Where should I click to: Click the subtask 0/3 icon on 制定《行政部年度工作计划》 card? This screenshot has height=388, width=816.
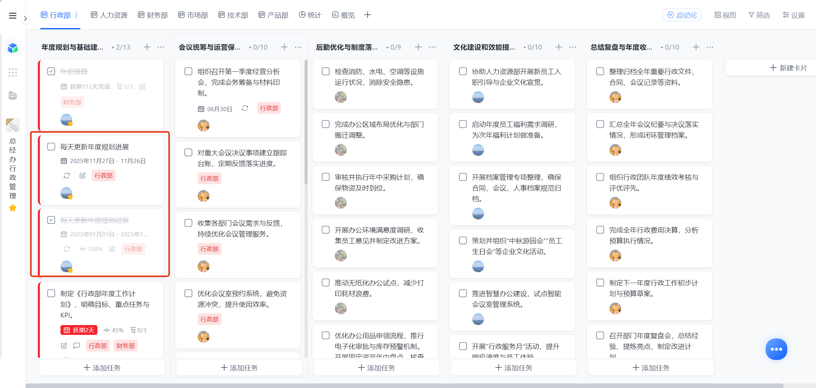tap(138, 330)
